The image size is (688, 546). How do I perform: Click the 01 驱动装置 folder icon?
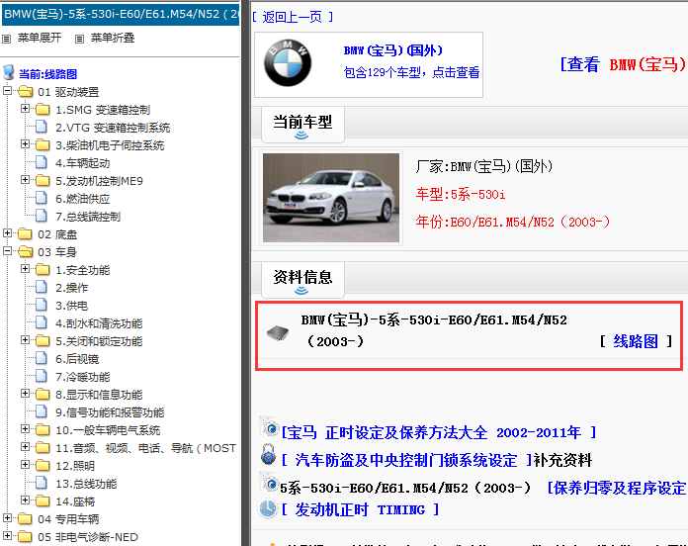pos(26,91)
